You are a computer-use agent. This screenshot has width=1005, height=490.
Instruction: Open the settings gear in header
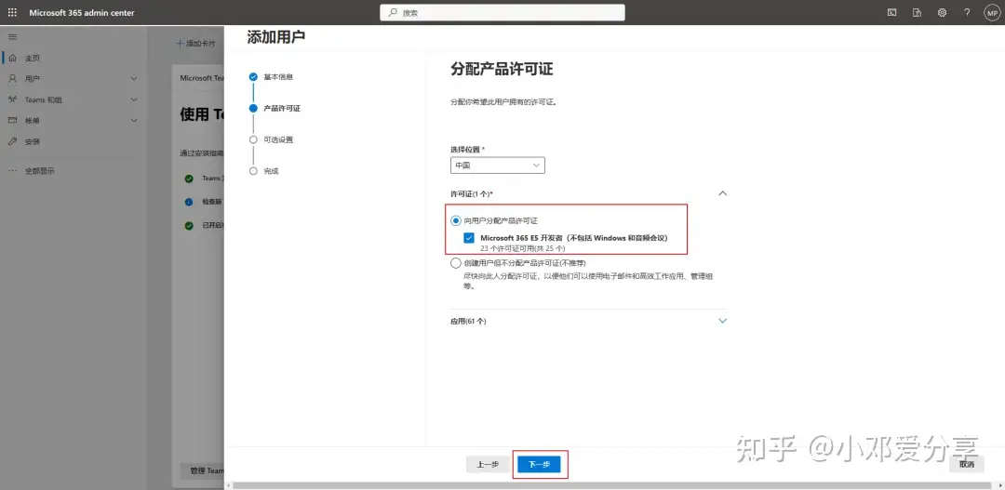click(942, 13)
